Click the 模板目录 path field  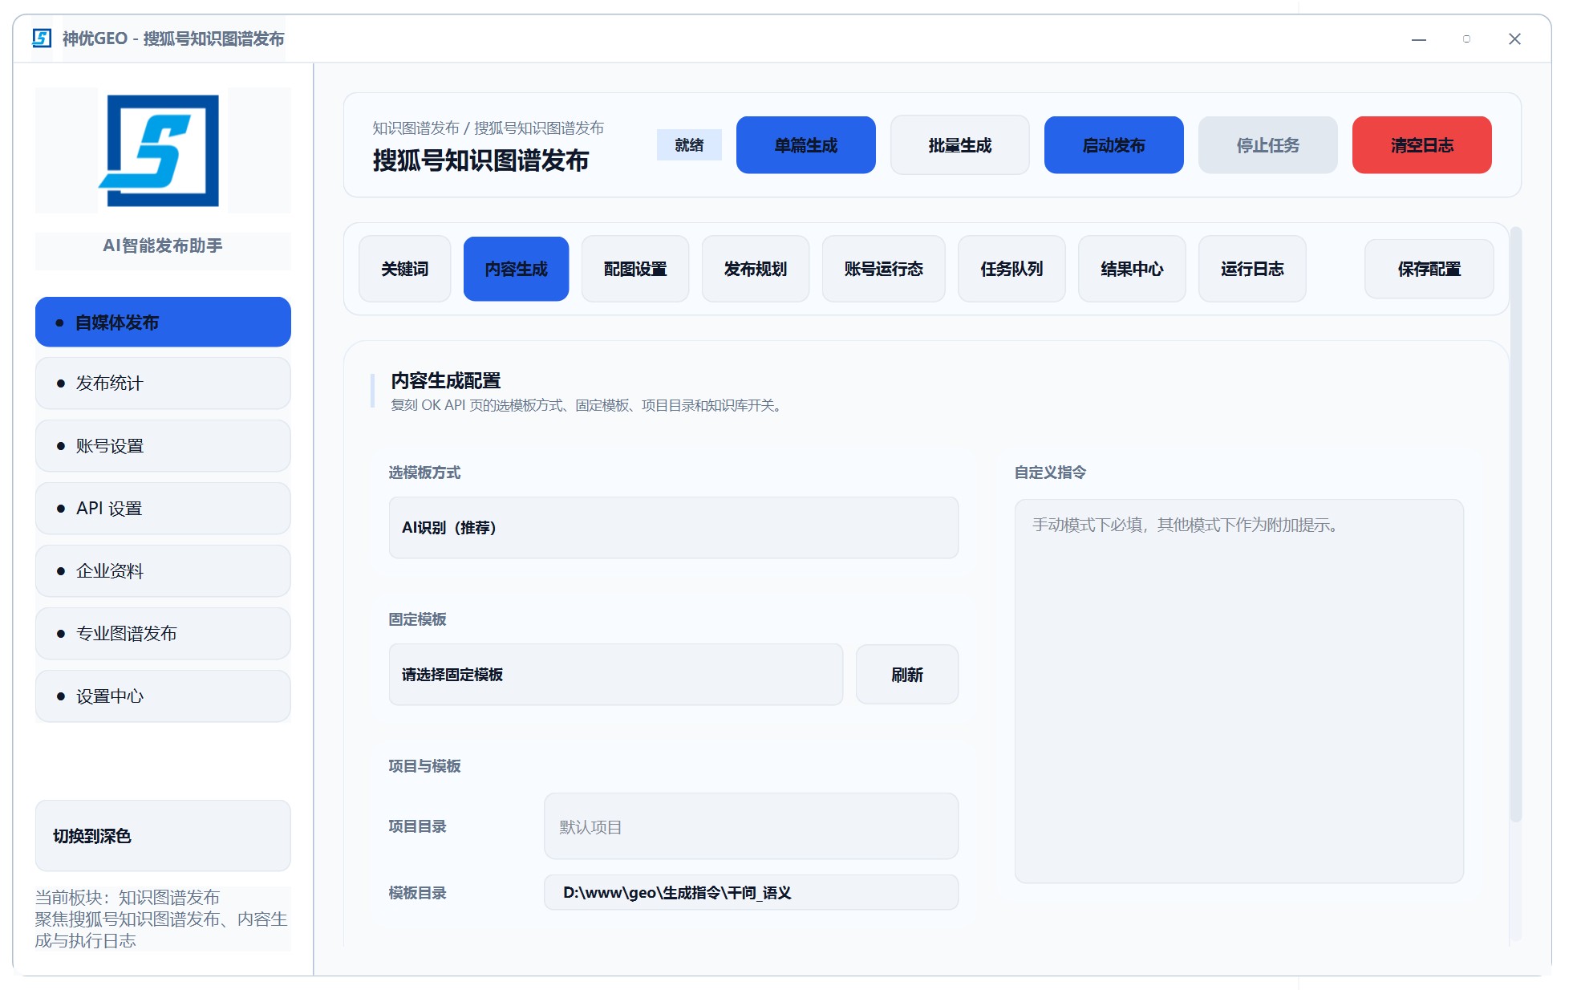click(751, 892)
